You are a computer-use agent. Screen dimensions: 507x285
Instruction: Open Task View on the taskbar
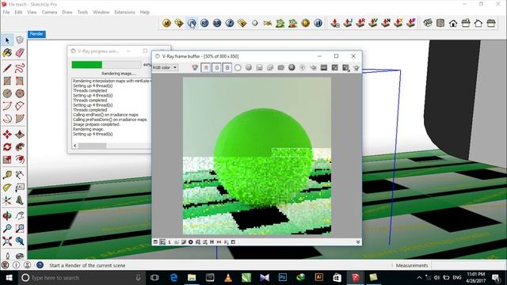(154, 278)
